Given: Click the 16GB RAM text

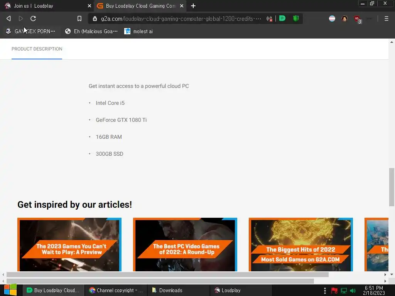Looking at the screenshot, I should 109,137.
